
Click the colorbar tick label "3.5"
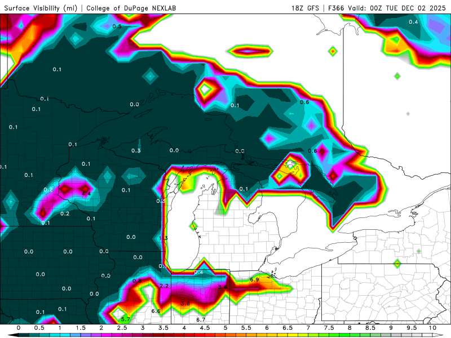(x=163, y=328)
